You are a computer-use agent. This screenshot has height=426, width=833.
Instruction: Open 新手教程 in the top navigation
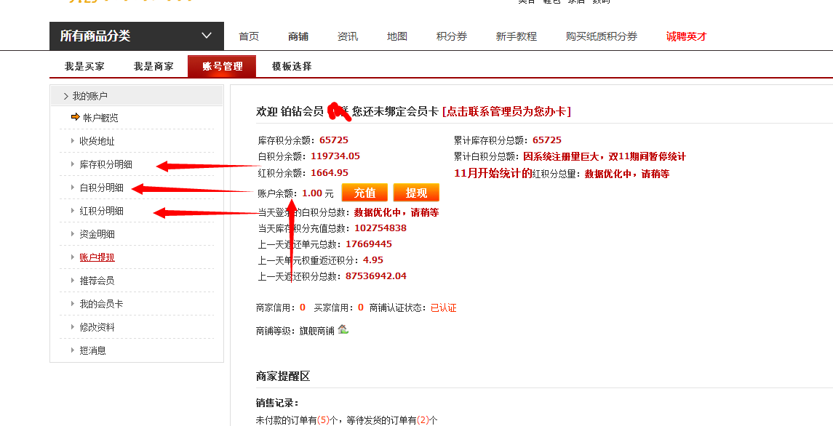coord(516,36)
